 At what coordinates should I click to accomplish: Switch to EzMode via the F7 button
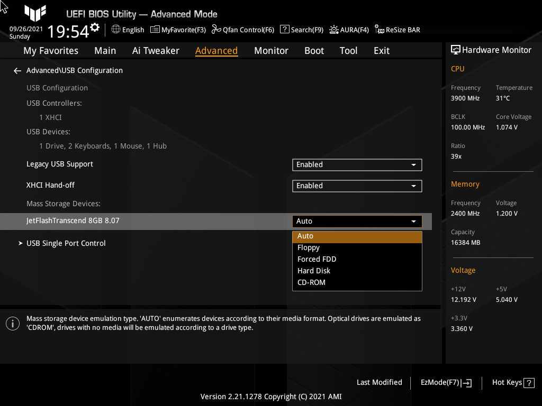[x=445, y=382]
